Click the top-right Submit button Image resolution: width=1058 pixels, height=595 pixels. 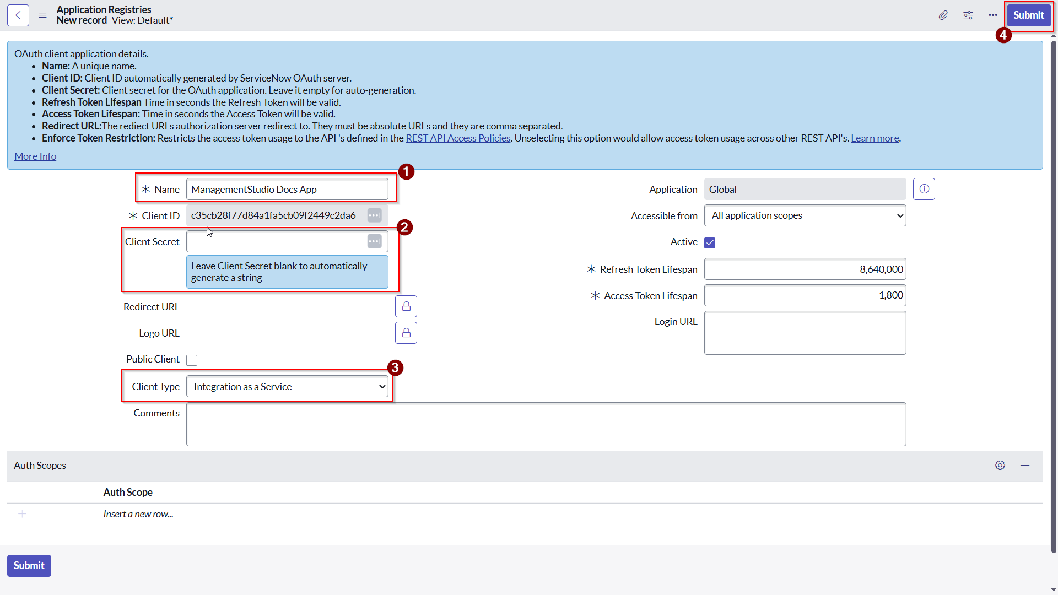point(1028,15)
